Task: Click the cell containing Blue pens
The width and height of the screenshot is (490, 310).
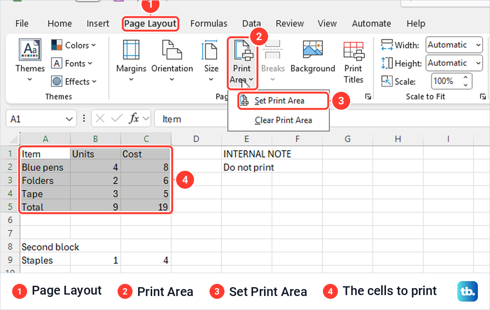Action: (x=45, y=167)
